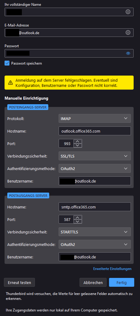Image resolution: width=140 pixels, height=316 pixels.
Task: Click the Erneut testen button
Action: (19, 282)
